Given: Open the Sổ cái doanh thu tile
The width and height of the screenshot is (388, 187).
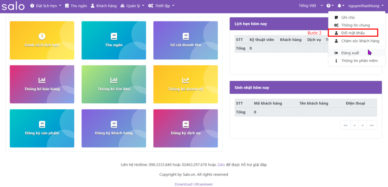Looking at the screenshot, I should [185, 41].
